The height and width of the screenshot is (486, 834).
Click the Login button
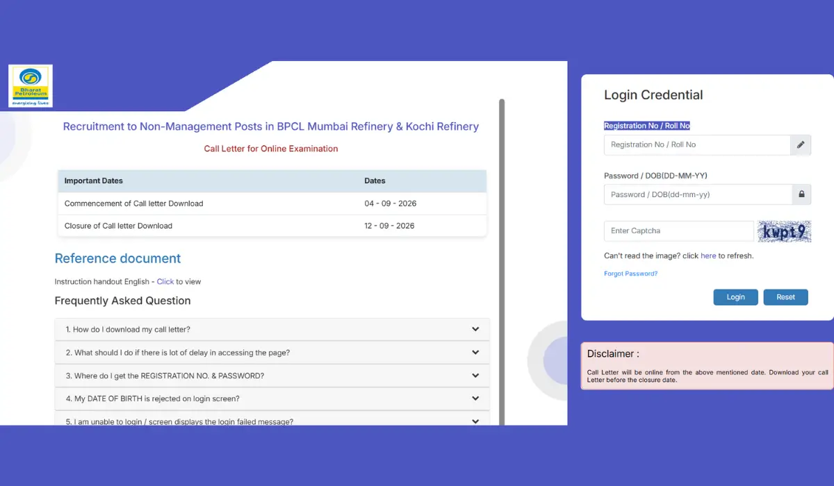735,297
